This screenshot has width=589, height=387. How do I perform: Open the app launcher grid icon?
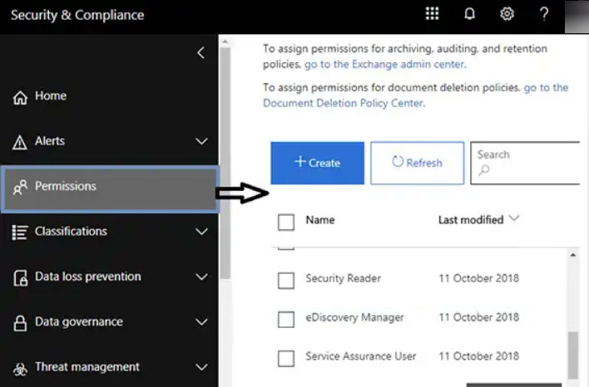(432, 14)
